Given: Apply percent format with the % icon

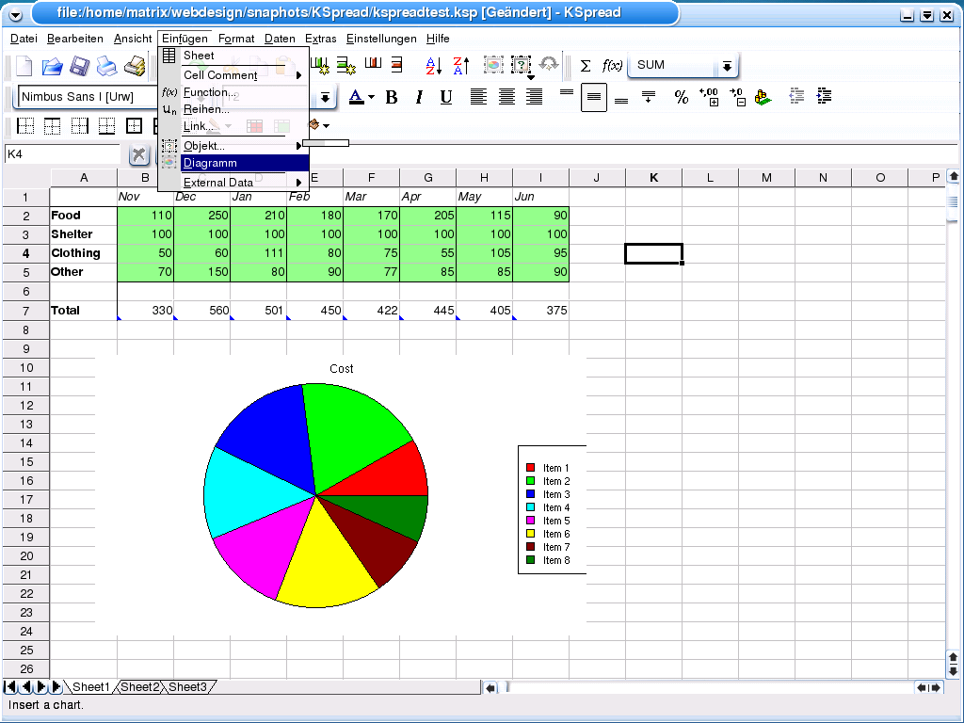Looking at the screenshot, I should tap(682, 97).
